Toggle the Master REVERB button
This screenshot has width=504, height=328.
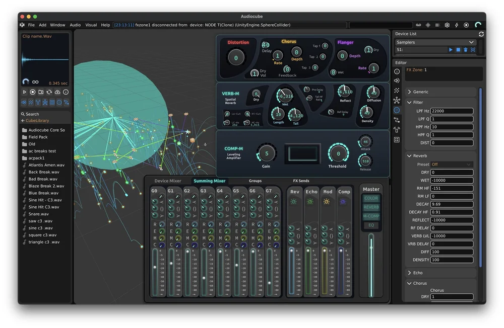(x=371, y=207)
